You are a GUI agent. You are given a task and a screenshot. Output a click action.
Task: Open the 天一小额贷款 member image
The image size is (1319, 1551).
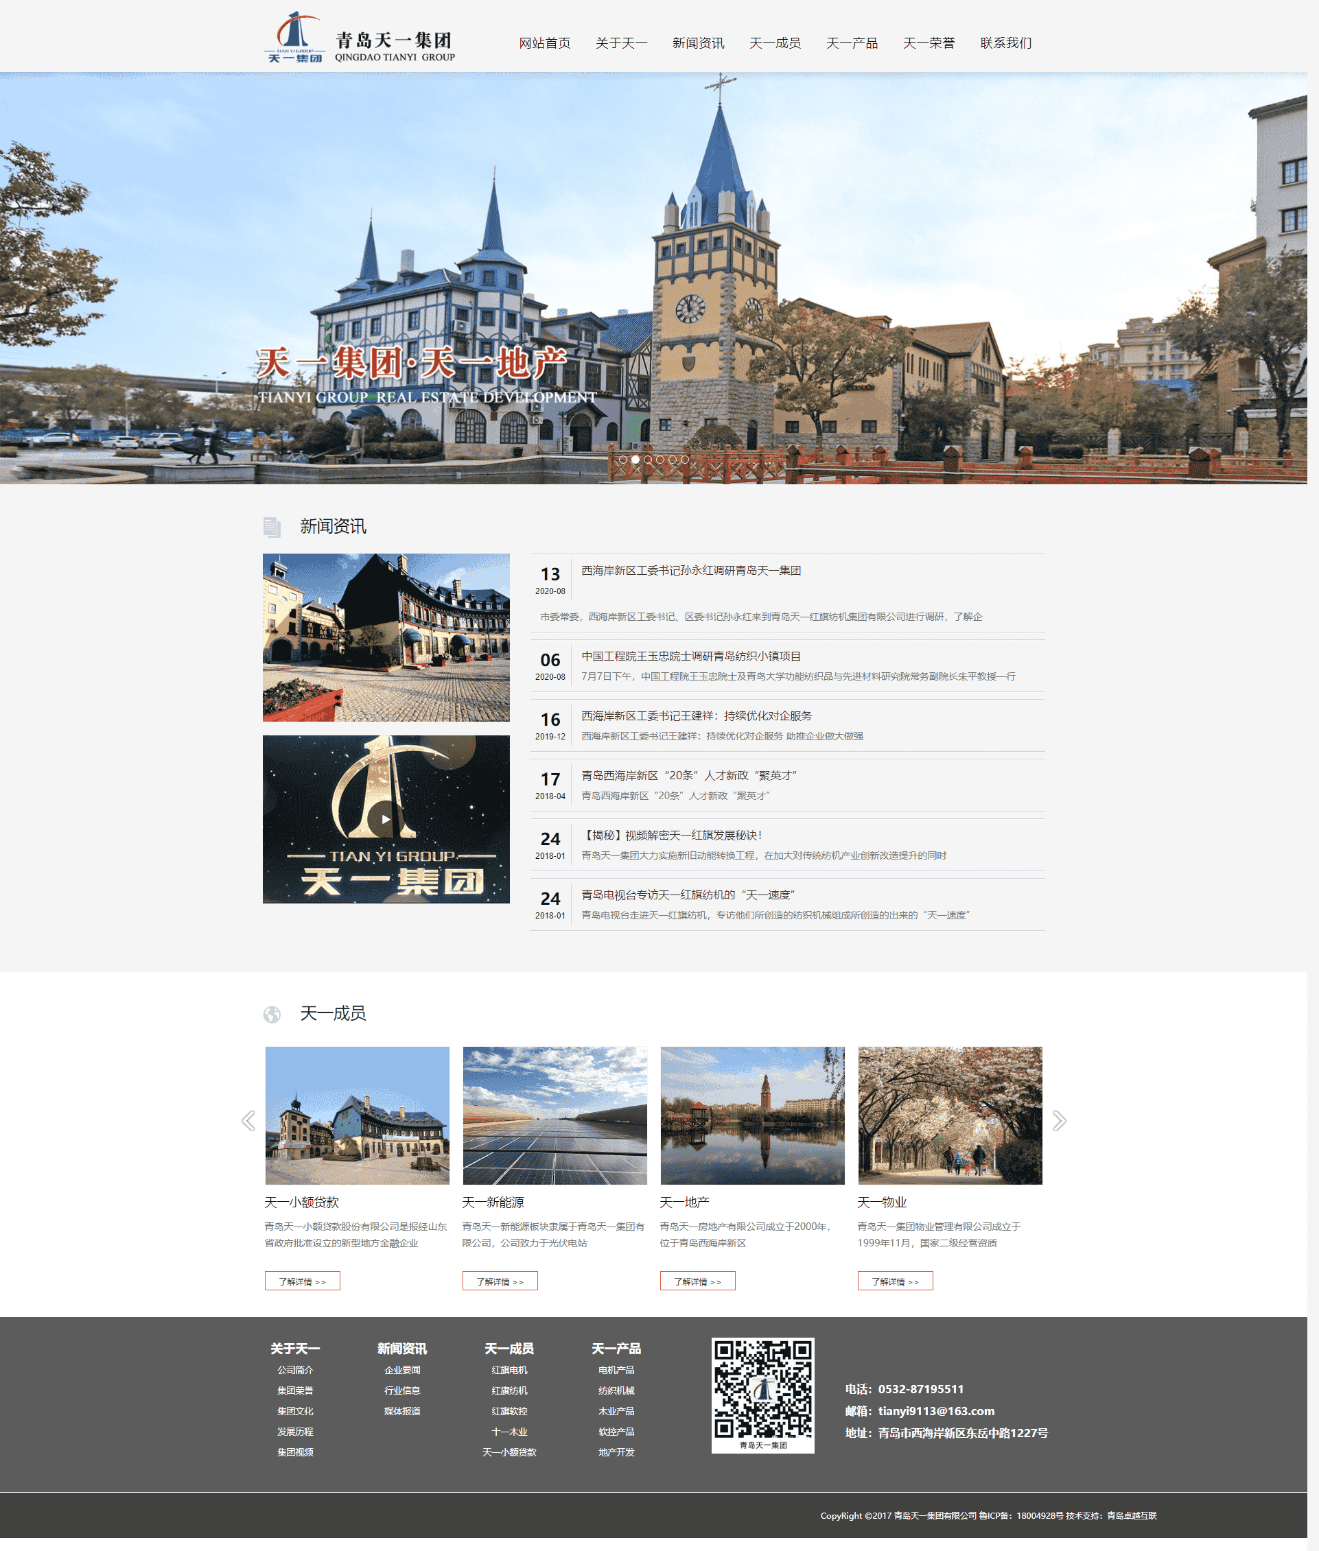click(358, 1115)
